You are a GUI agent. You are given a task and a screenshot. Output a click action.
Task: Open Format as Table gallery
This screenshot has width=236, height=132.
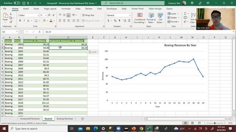(x=151, y=18)
